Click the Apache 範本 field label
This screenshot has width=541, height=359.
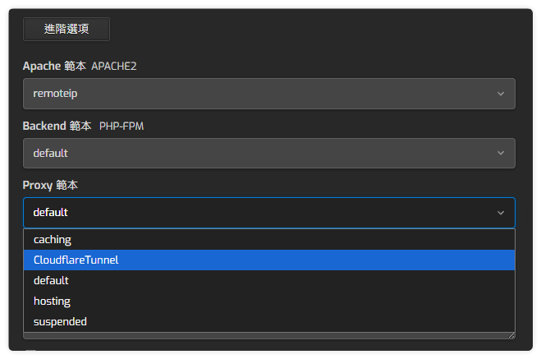click(x=54, y=66)
